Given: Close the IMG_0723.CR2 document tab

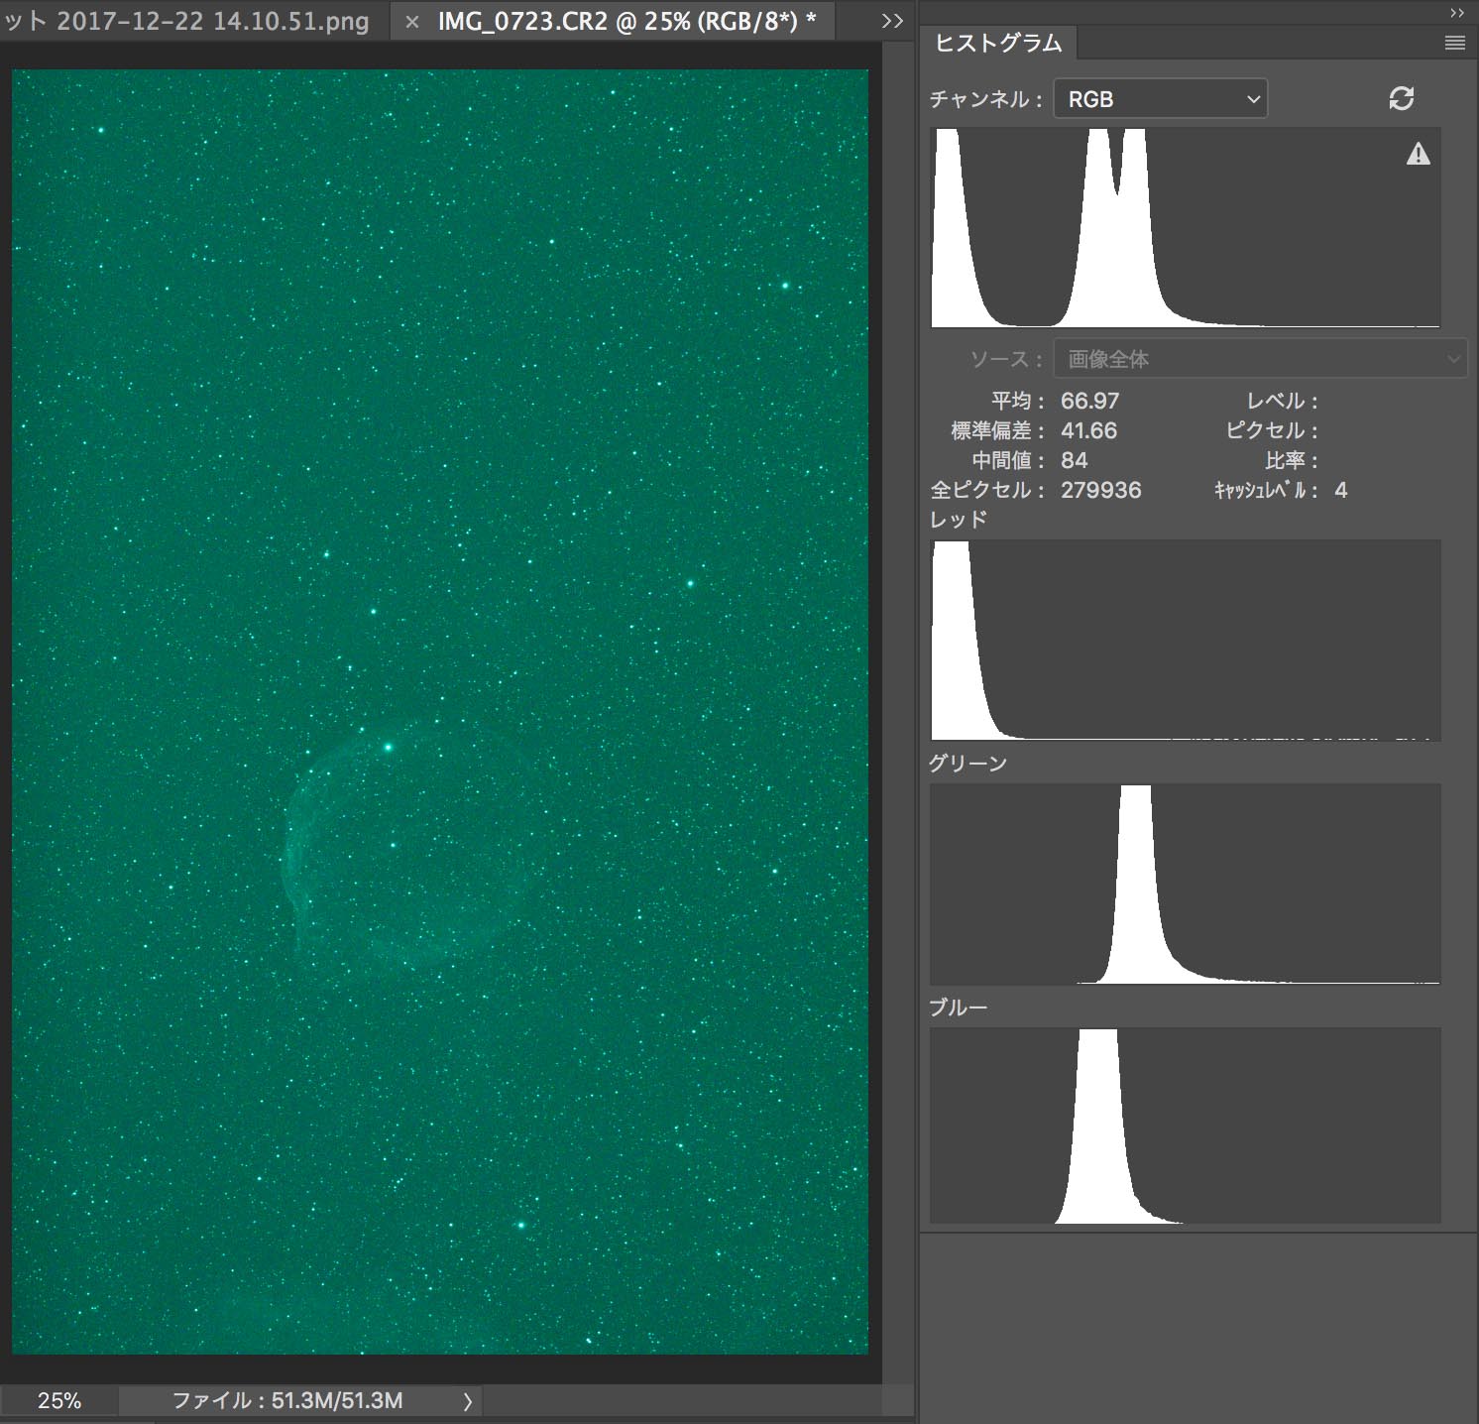Looking at the screenshot, I should coord(412,22).
